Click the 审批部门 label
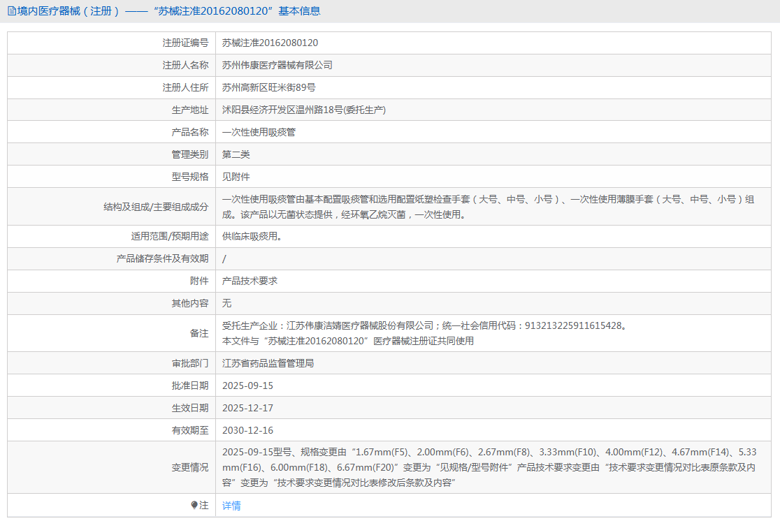This screenshot has height=521, width=780. click(x=190, y=363)
